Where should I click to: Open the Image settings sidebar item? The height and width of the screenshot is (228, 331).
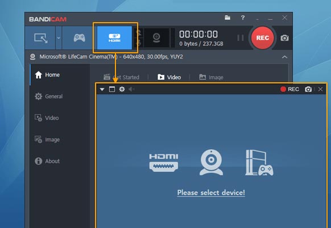pyautogui.click(x=47, y=140)
